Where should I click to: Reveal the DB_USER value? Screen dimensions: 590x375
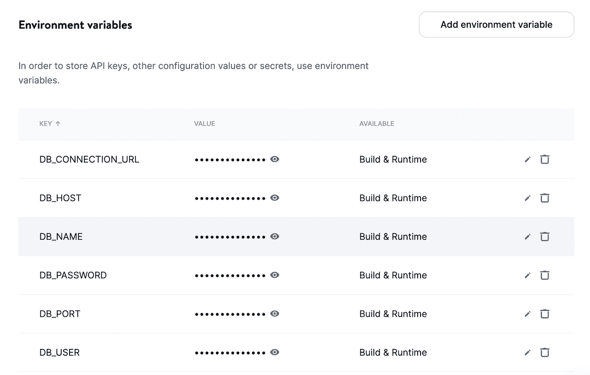click(274, 352)
